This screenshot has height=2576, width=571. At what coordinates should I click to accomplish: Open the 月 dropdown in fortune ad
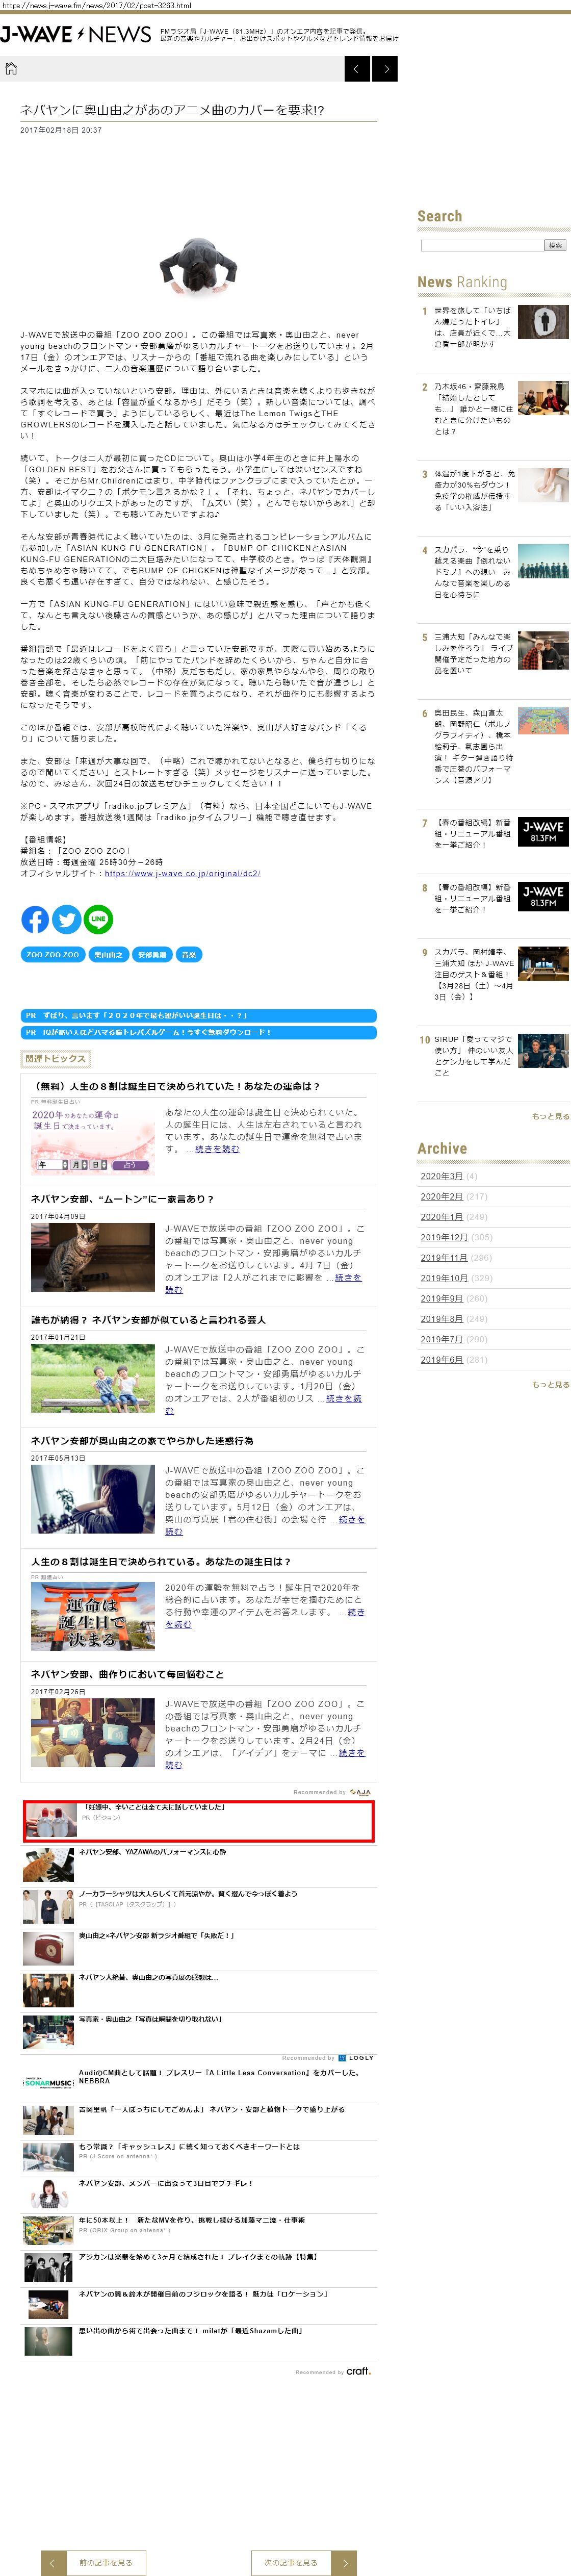click(x=77, y=1165)
